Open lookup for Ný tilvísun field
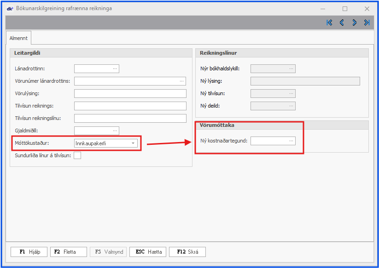The width and height of the screenshot is (379, 268). click(291, 94)
